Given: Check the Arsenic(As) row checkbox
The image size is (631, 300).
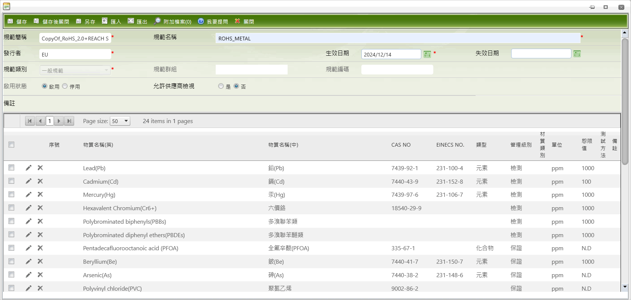Looking at the screenshot, I should (12, 275).
